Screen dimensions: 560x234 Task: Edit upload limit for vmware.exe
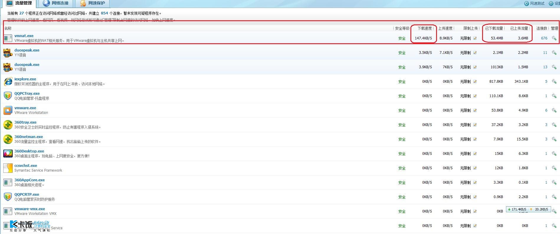tap(475, 110)
